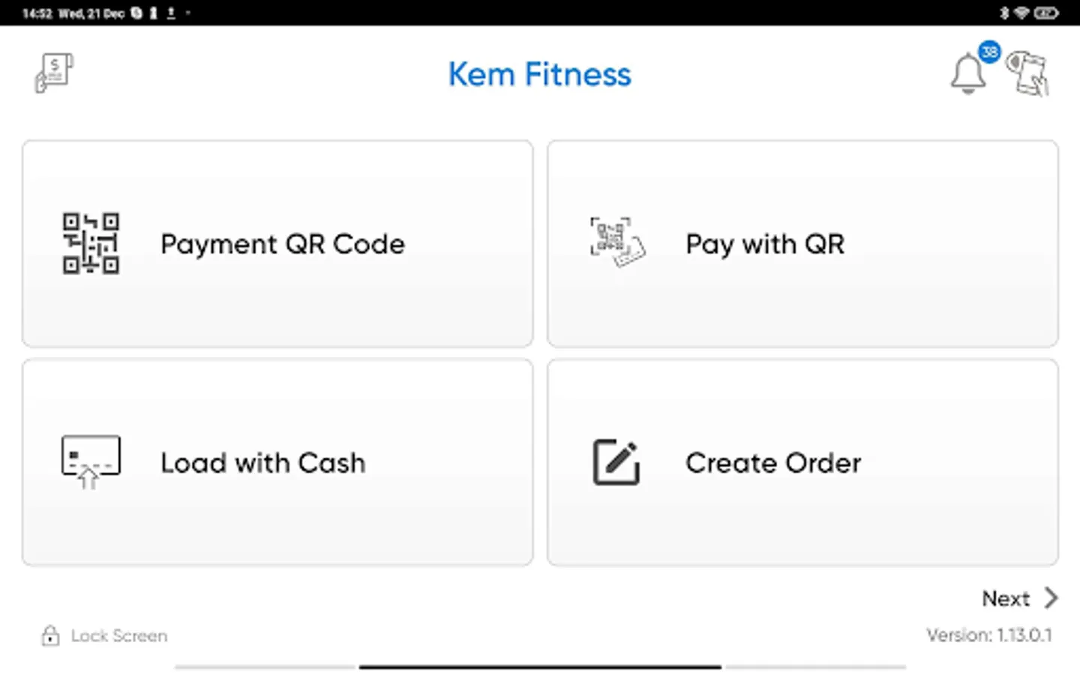
Task: Click the active middle page indicator bar
Action: 540,666
